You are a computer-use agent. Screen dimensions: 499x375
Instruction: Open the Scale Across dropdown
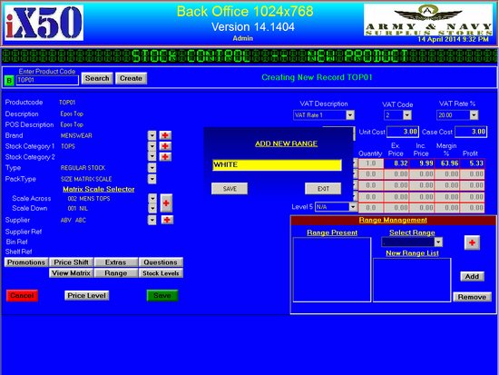point(152,199)
